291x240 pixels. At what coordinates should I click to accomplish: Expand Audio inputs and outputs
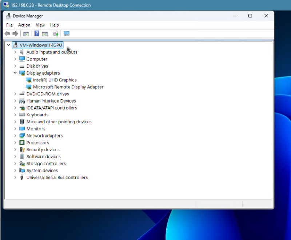click(15, 52)
